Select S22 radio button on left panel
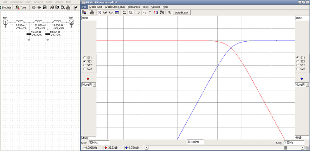This screenshot has height=151, width=310. point(85,69)
